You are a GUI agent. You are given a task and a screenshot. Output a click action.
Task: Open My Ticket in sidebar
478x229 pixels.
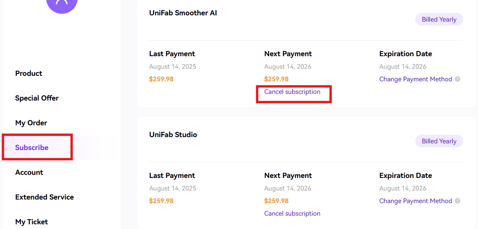32,222
